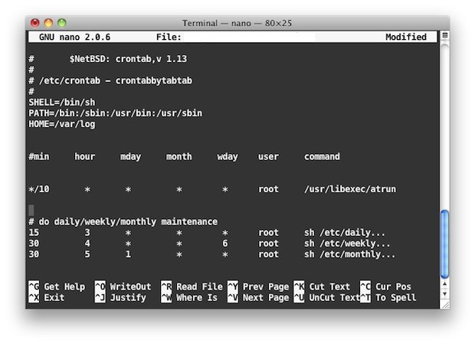Screen dimensions: 475x344
Task: Click the split-pane icon above the scrollbar
Action: tap(444, 35)
